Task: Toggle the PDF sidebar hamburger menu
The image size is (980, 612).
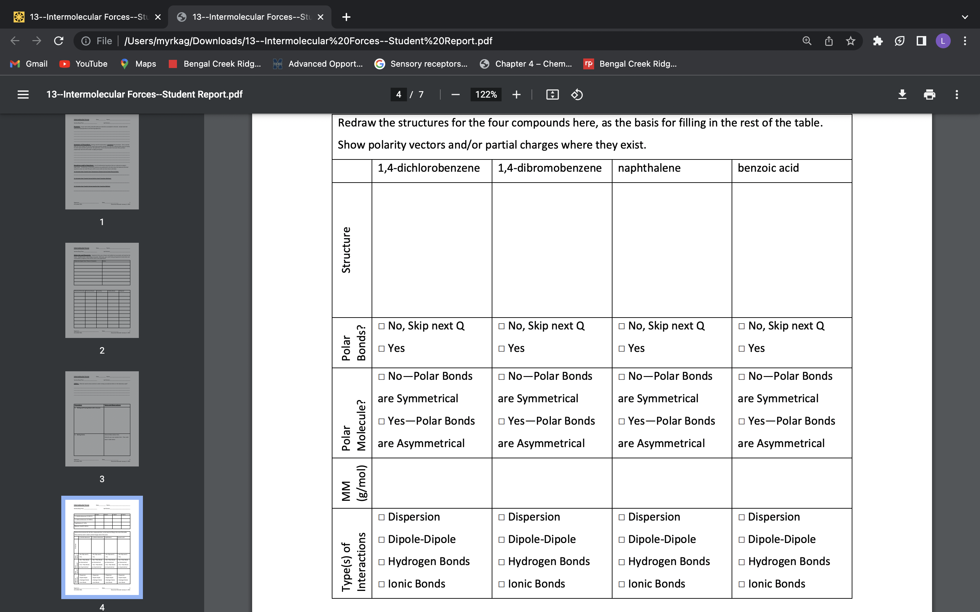Action: (23, 94)
